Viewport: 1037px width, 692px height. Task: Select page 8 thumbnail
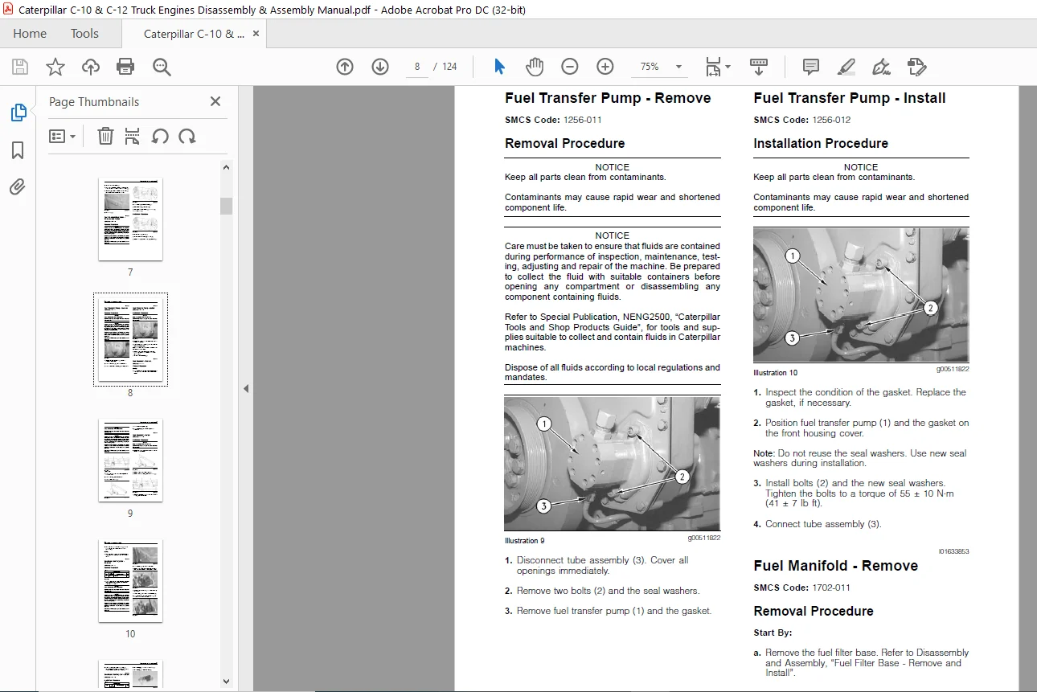coord(130,339)
